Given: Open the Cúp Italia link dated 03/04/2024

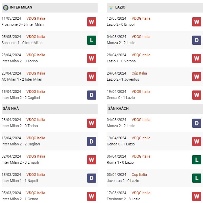Looking at the screenshot, I should tap(139, 175).
